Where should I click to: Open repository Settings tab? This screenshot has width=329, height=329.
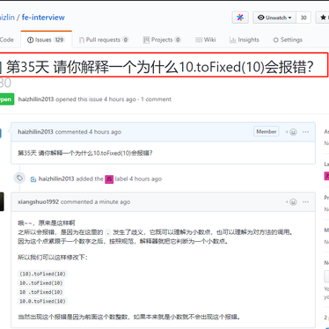[288, 40]
